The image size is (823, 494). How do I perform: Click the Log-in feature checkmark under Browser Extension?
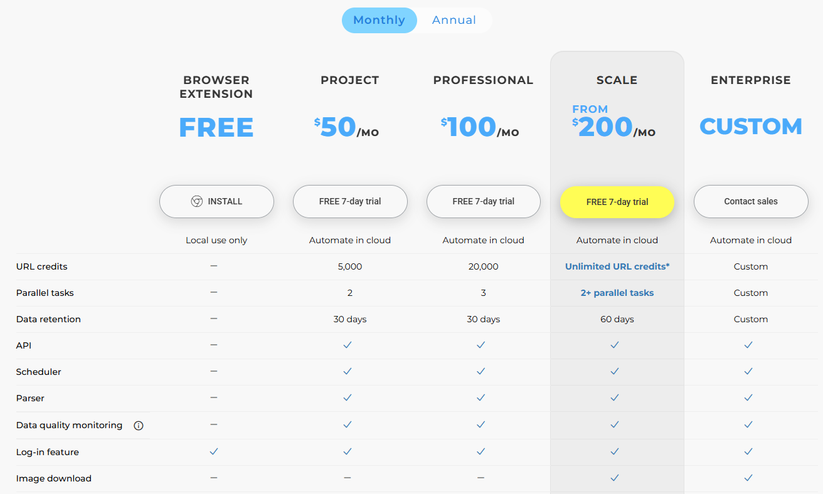point(213,451)
